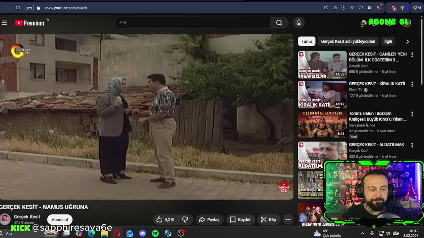424x238 pixels.
Task: Like the video with thumbs up
Action: pyautogui.click(x=165, y=219)
